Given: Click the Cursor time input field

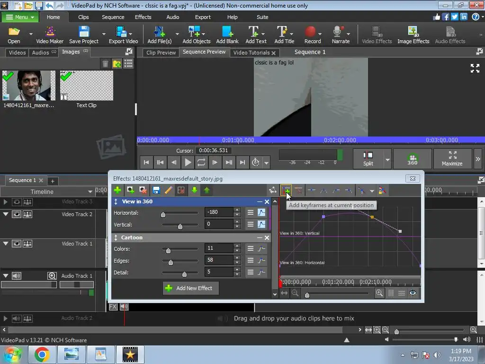Looking at the screenshot, I should (x=214, y=150).
